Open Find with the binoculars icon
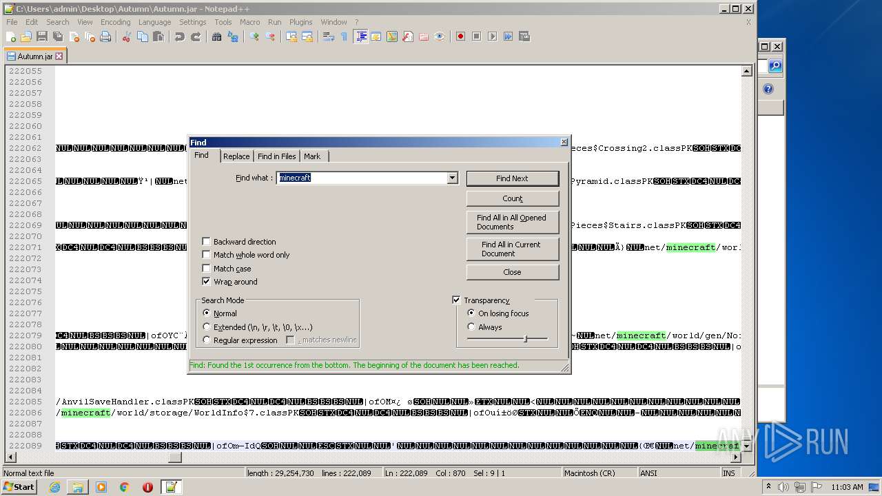The width and height of the screenshot is (882, 496). [217, 37]
